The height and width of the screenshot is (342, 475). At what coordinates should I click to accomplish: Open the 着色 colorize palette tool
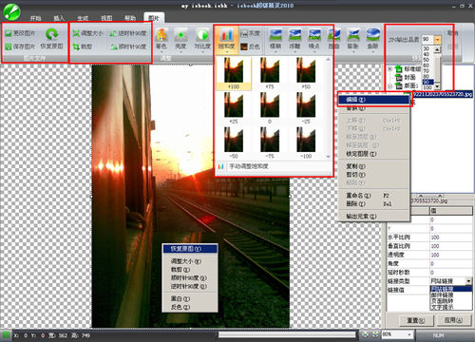(x=161, y=39)
